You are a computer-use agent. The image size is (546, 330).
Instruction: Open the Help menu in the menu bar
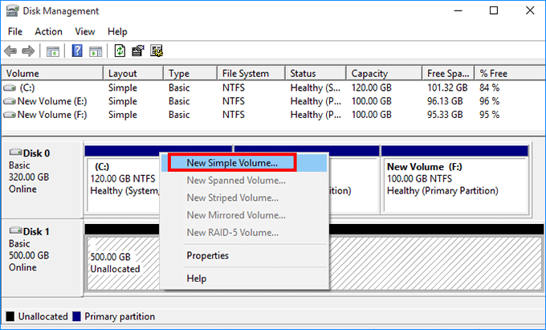coord(117,31)
